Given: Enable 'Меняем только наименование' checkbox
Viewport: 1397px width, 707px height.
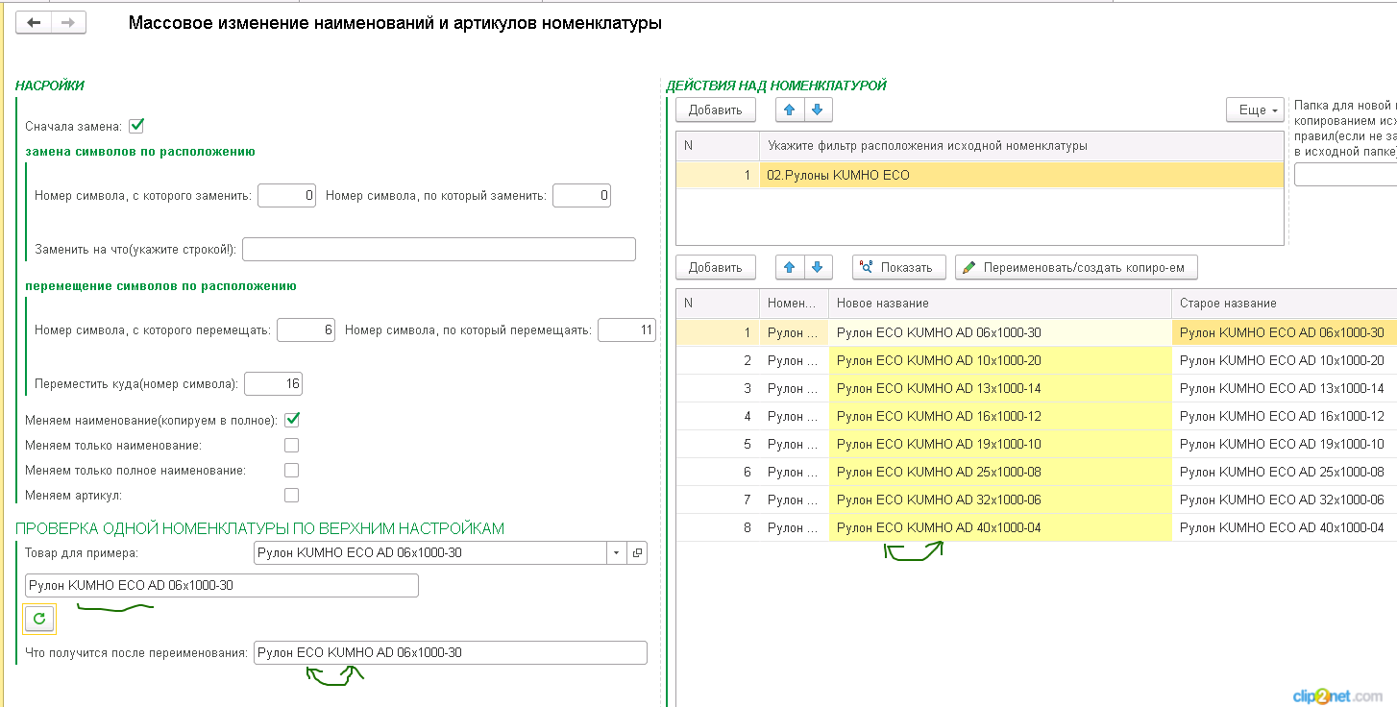Looking at the screenshot, I should [x=292, y=446].
